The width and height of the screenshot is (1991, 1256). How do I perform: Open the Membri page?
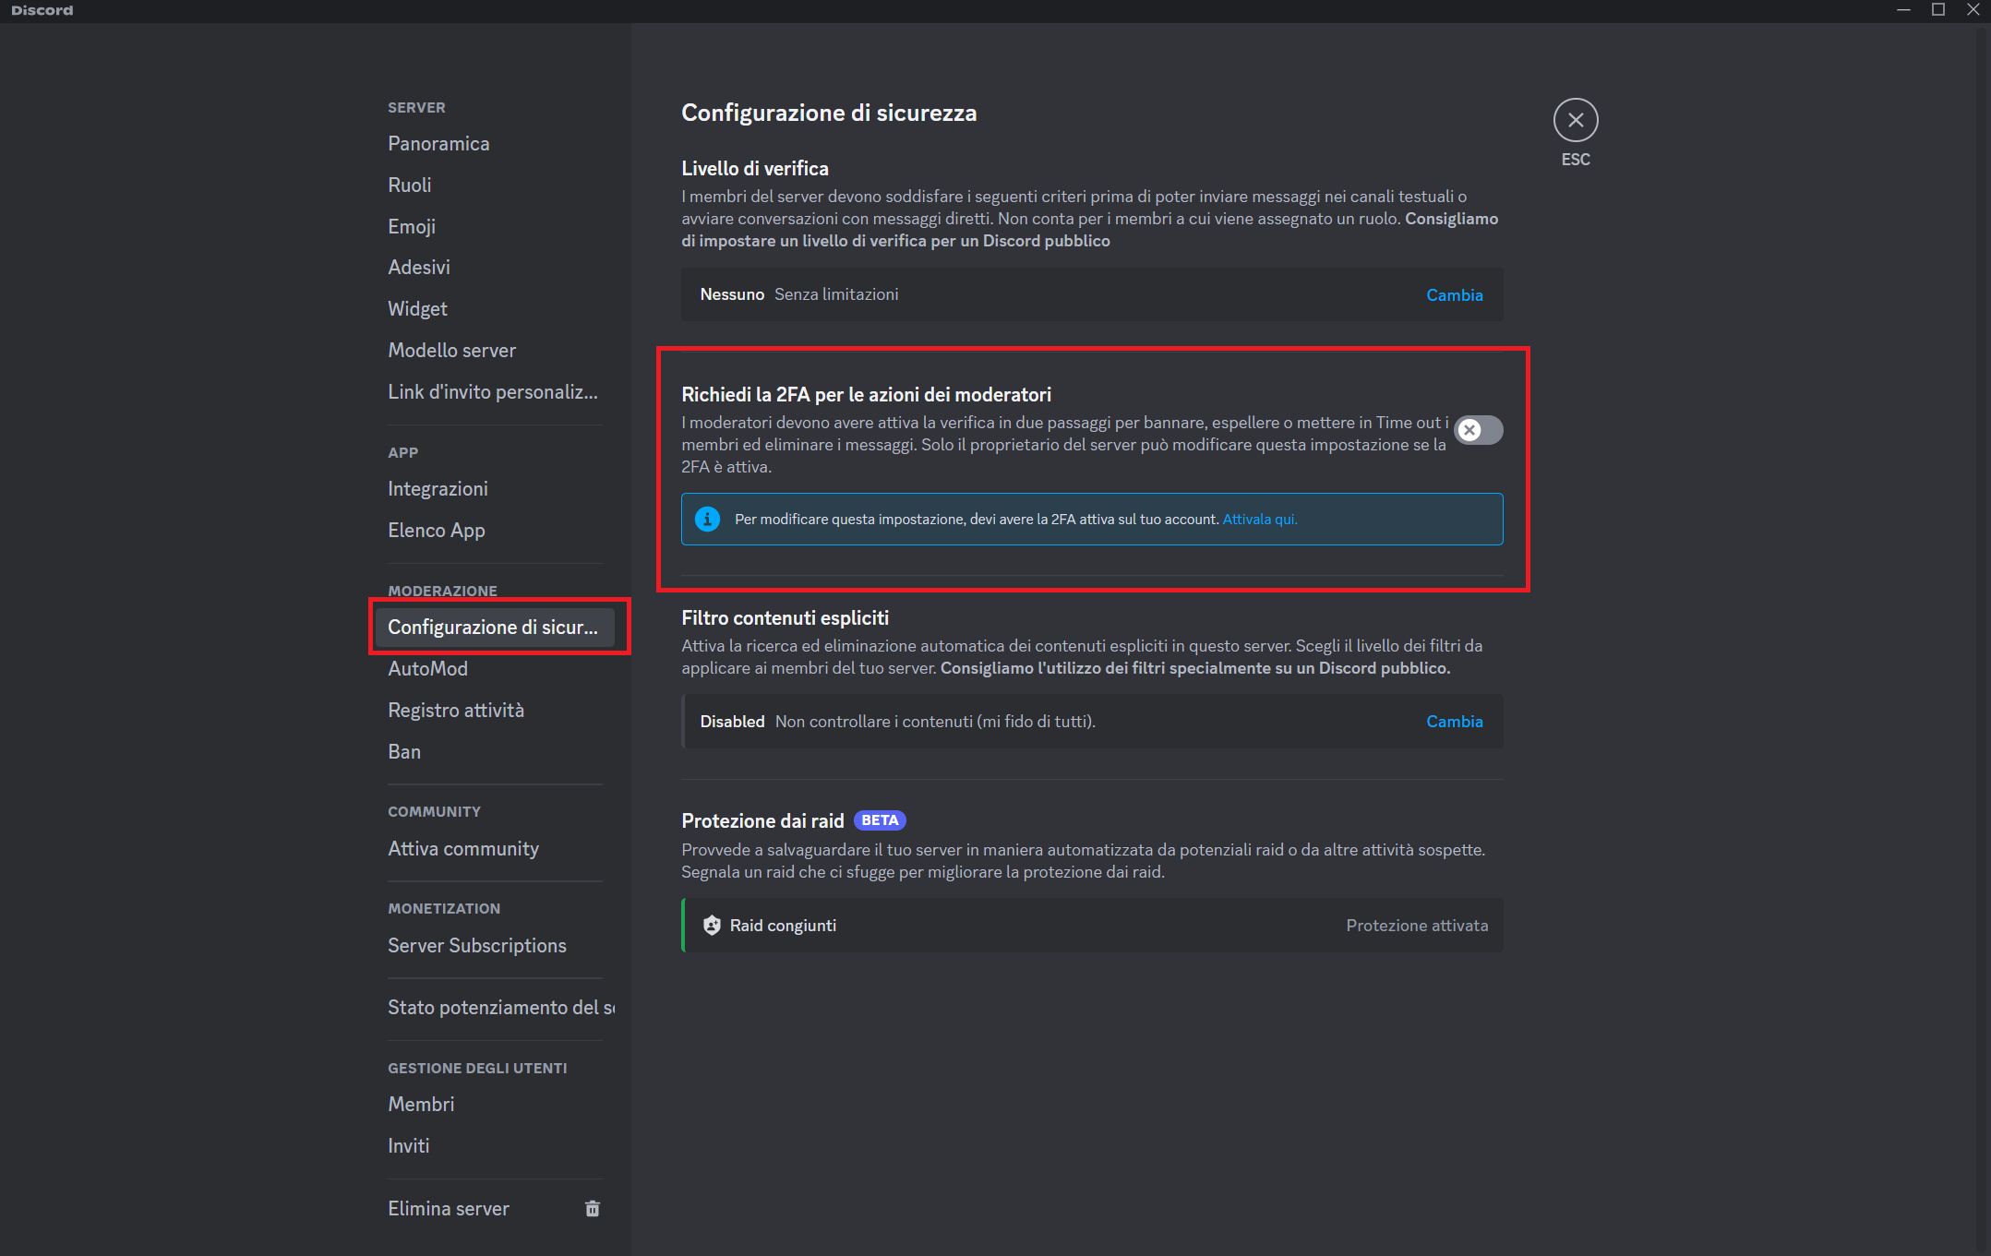(x=421, y=1104)
